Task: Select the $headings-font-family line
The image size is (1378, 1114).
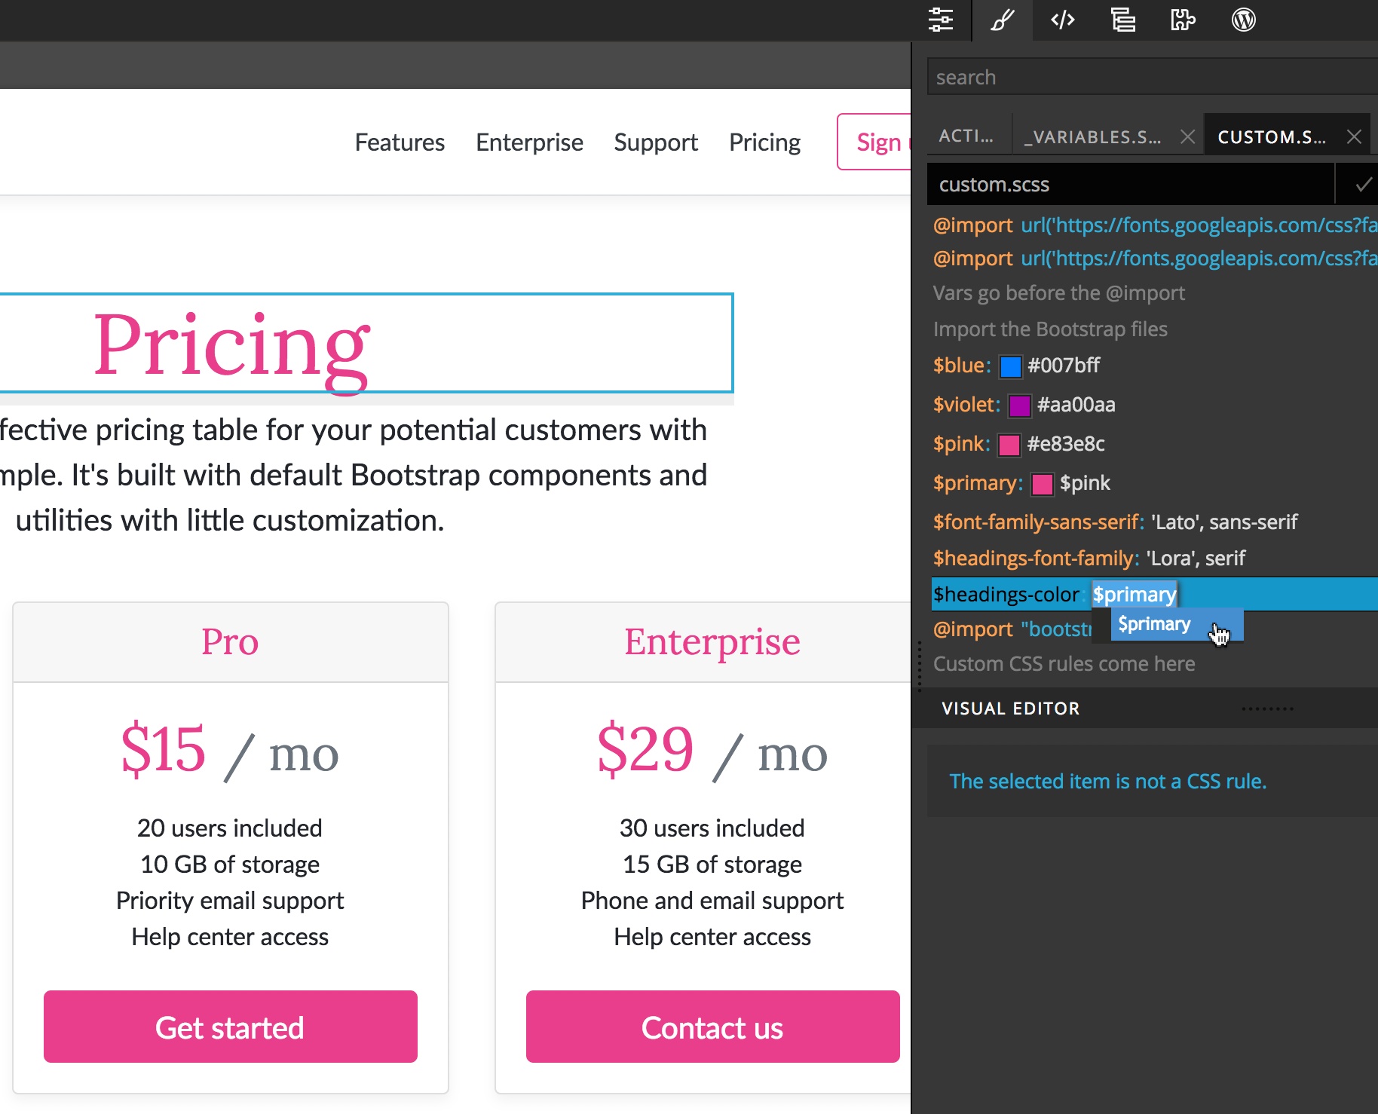Action: [x=1155, y=558]
